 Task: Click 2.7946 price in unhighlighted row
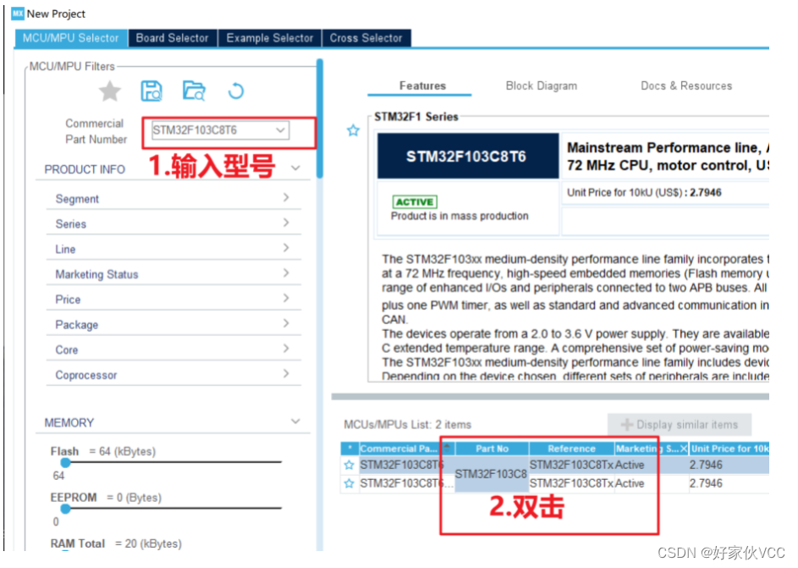click(706, 483)
